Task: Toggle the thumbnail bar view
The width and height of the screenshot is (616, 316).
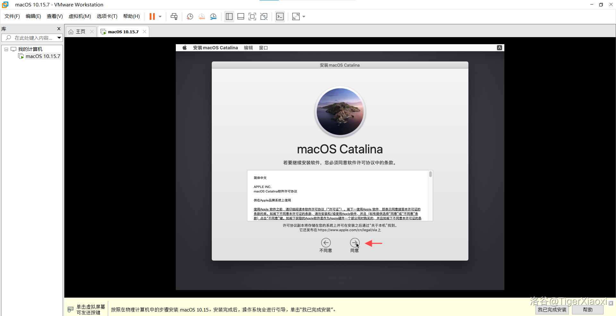Action: coord(241,17)
